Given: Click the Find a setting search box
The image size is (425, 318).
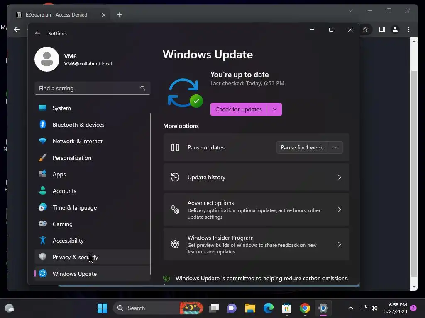Looking at the screenshot, I should pos(93,88).
